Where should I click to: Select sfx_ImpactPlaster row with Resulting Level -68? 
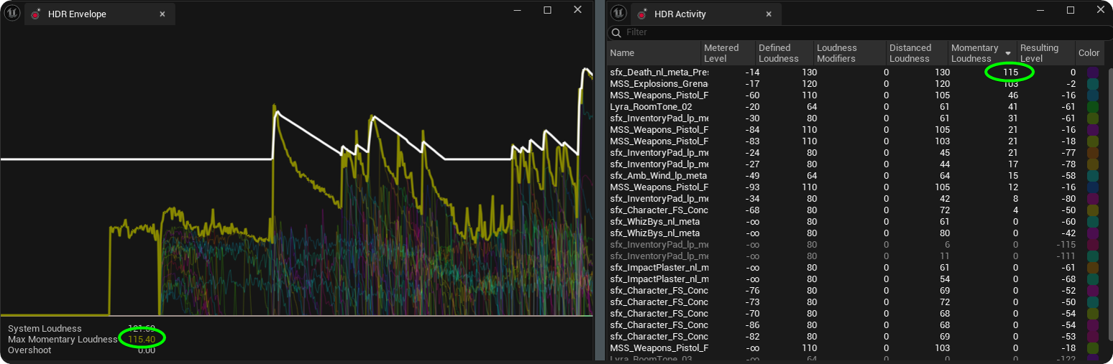point(856,279)
